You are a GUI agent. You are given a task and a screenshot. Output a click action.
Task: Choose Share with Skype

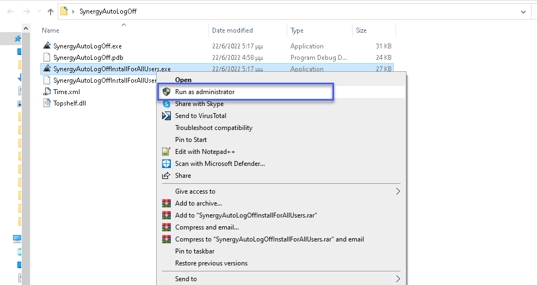point(199,104)
